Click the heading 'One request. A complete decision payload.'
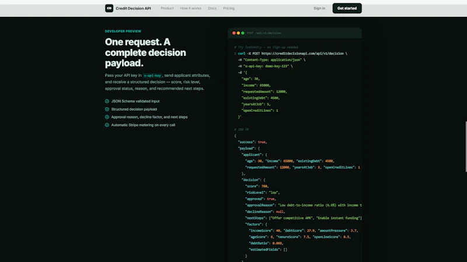467x262 pixels. pos(145,52)
